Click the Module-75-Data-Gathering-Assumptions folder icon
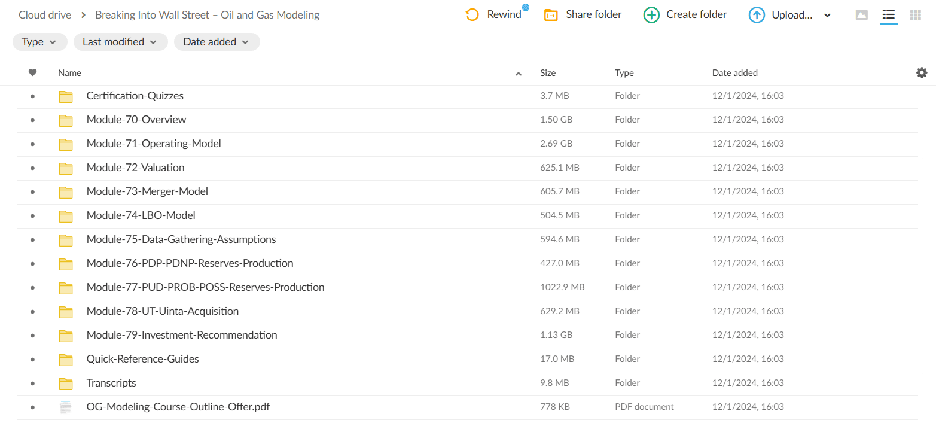This screenshot has width=936, height=423. [x=66, y=240]
